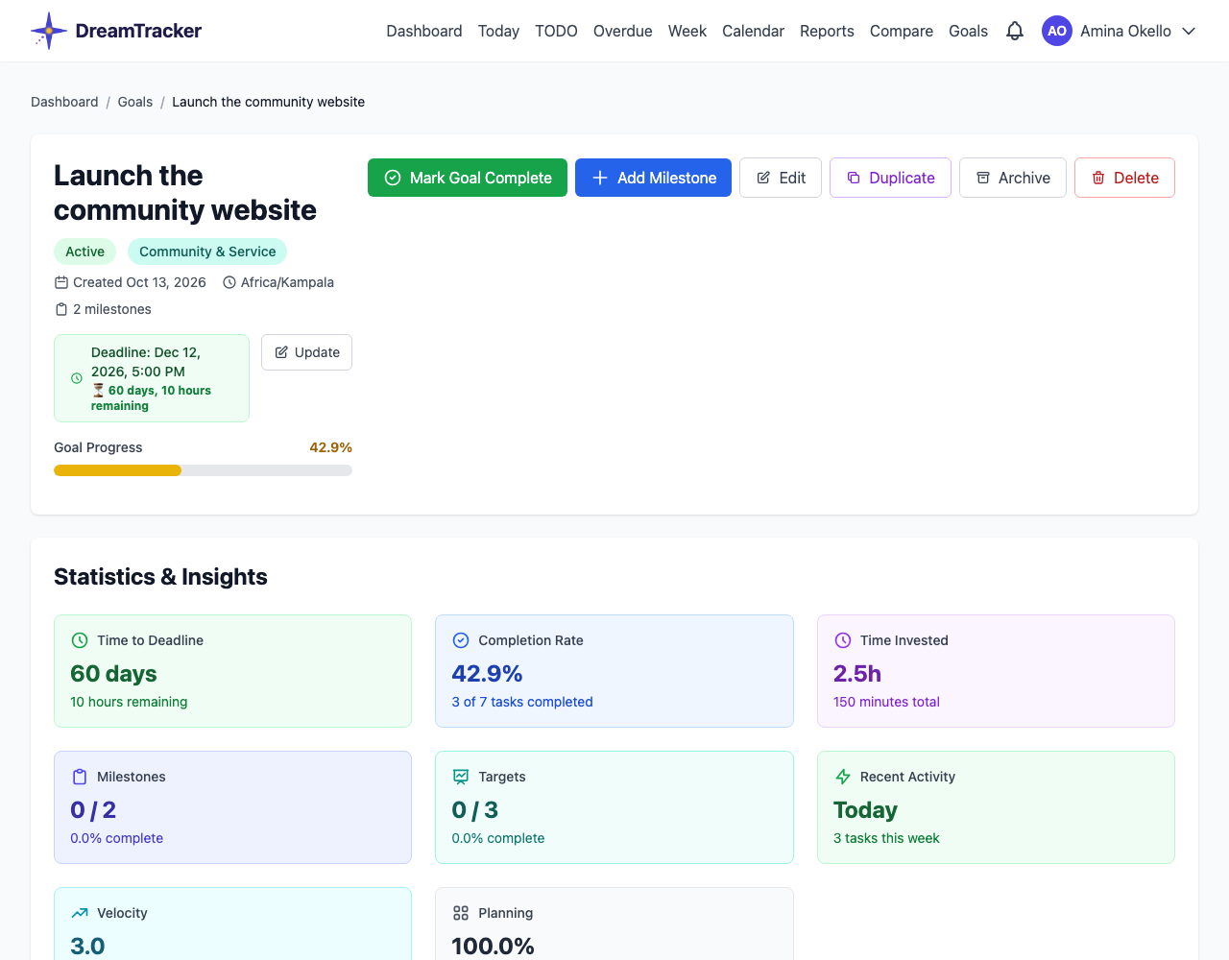Image resolution: width=1229 pixels, height=960 pixels.
Task: Open the notifications bell
Action: click(x=1015, y=31)
